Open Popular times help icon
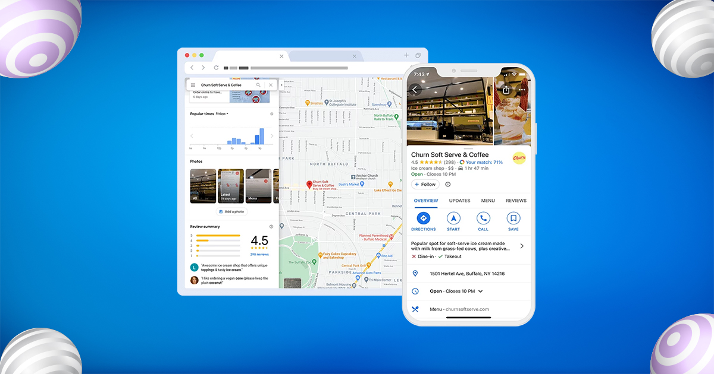The image size is (714, 374). click(271, 113)
